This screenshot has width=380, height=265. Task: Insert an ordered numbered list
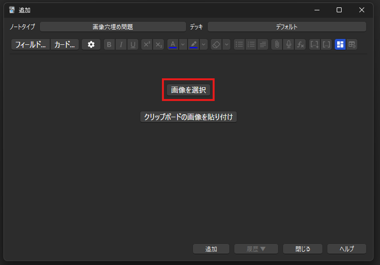pos(251,45)
